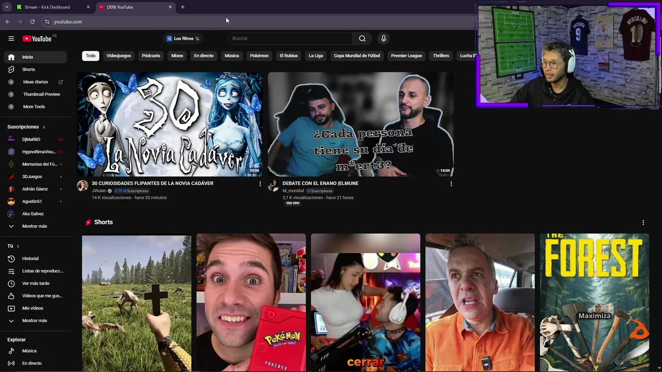
Task: Select Copa Mundial de Fútbol chip
Action: point(357,56)
